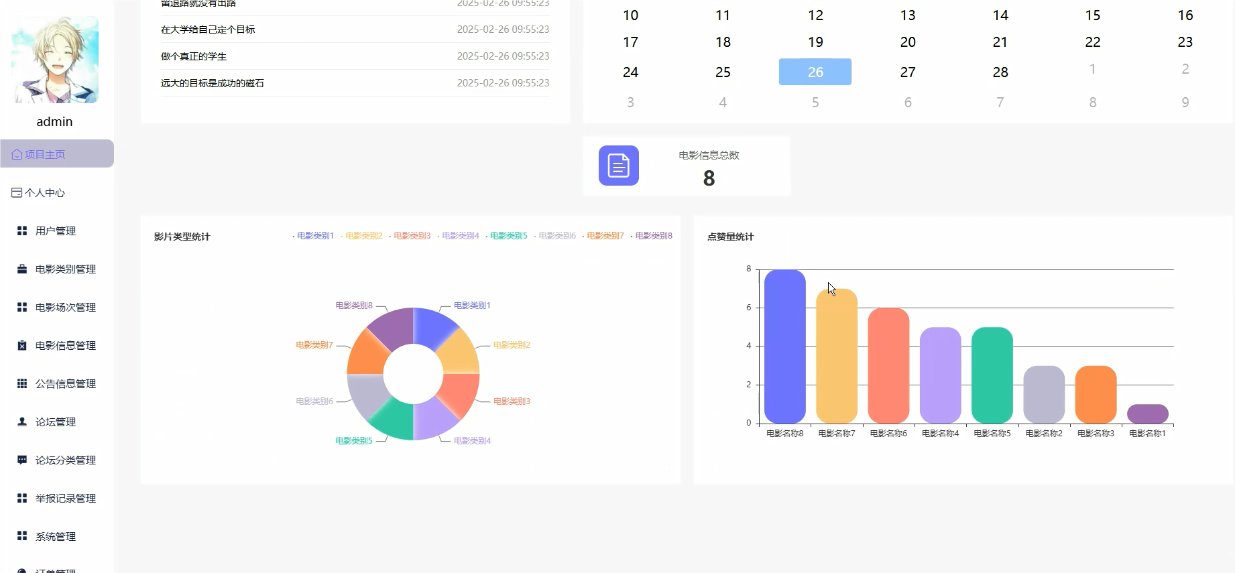Click the 电影名称4 axis label
The width and height of the screenshot is (1235, 573).
pos(941,434)
